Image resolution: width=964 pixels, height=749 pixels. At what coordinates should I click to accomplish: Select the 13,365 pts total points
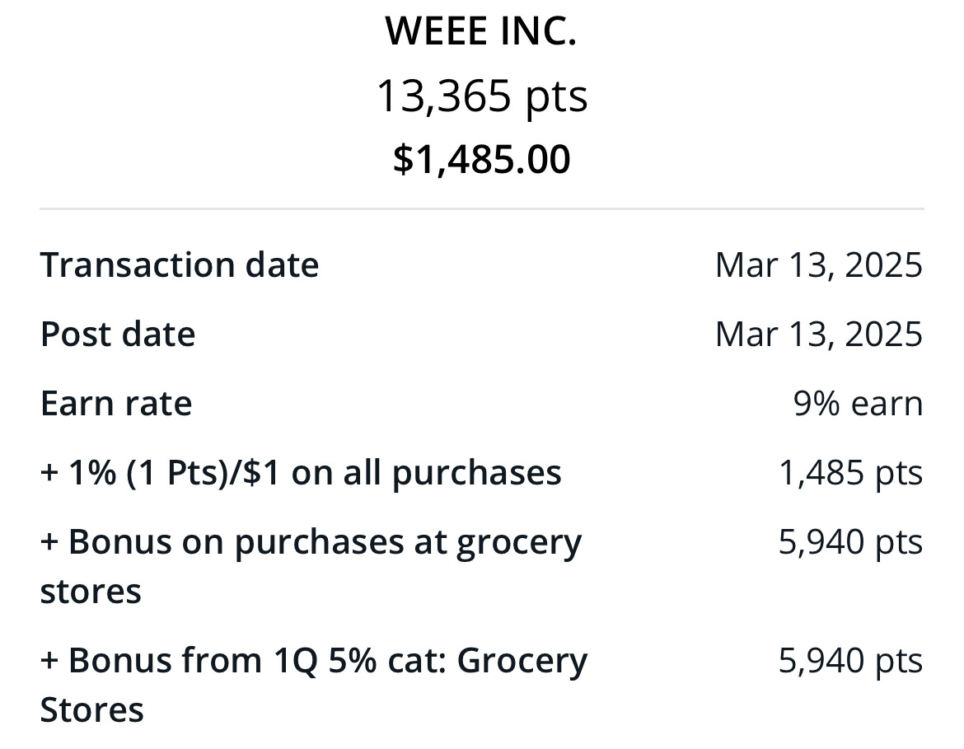click(481, 96)
